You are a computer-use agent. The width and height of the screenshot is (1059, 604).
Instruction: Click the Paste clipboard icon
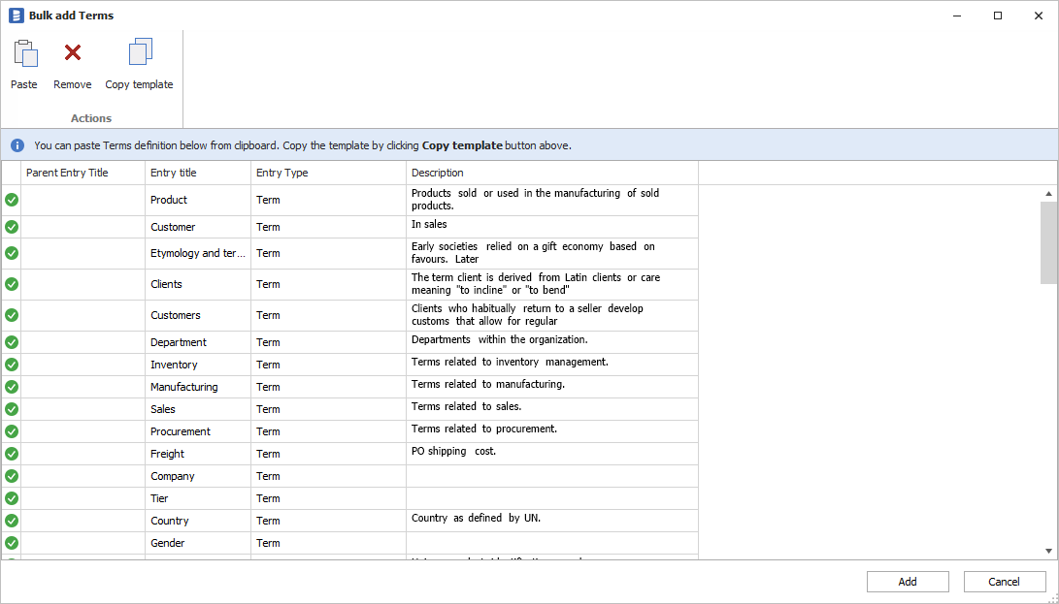coord(24,53)
